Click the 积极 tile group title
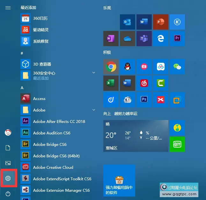Image resolution: width=206 pixels, height=200 pixels. coord(107,53)
